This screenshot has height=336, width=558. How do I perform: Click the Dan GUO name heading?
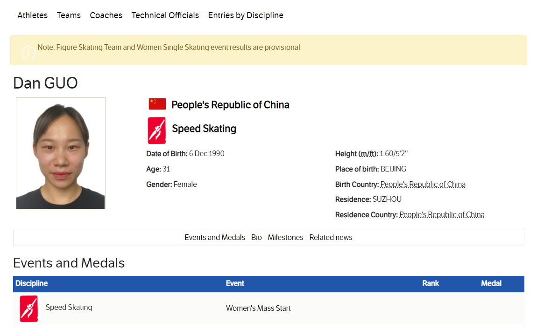tap(45, 83)
